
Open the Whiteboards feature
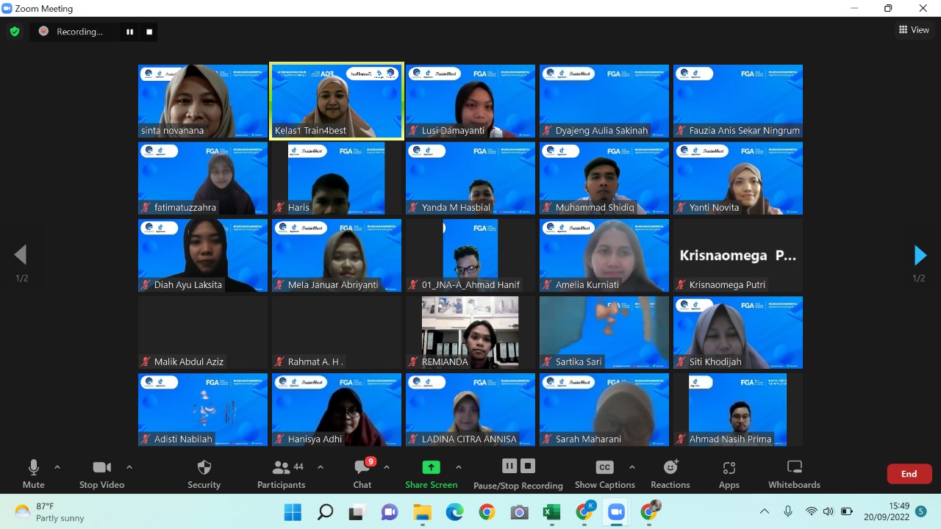[793, 474]
